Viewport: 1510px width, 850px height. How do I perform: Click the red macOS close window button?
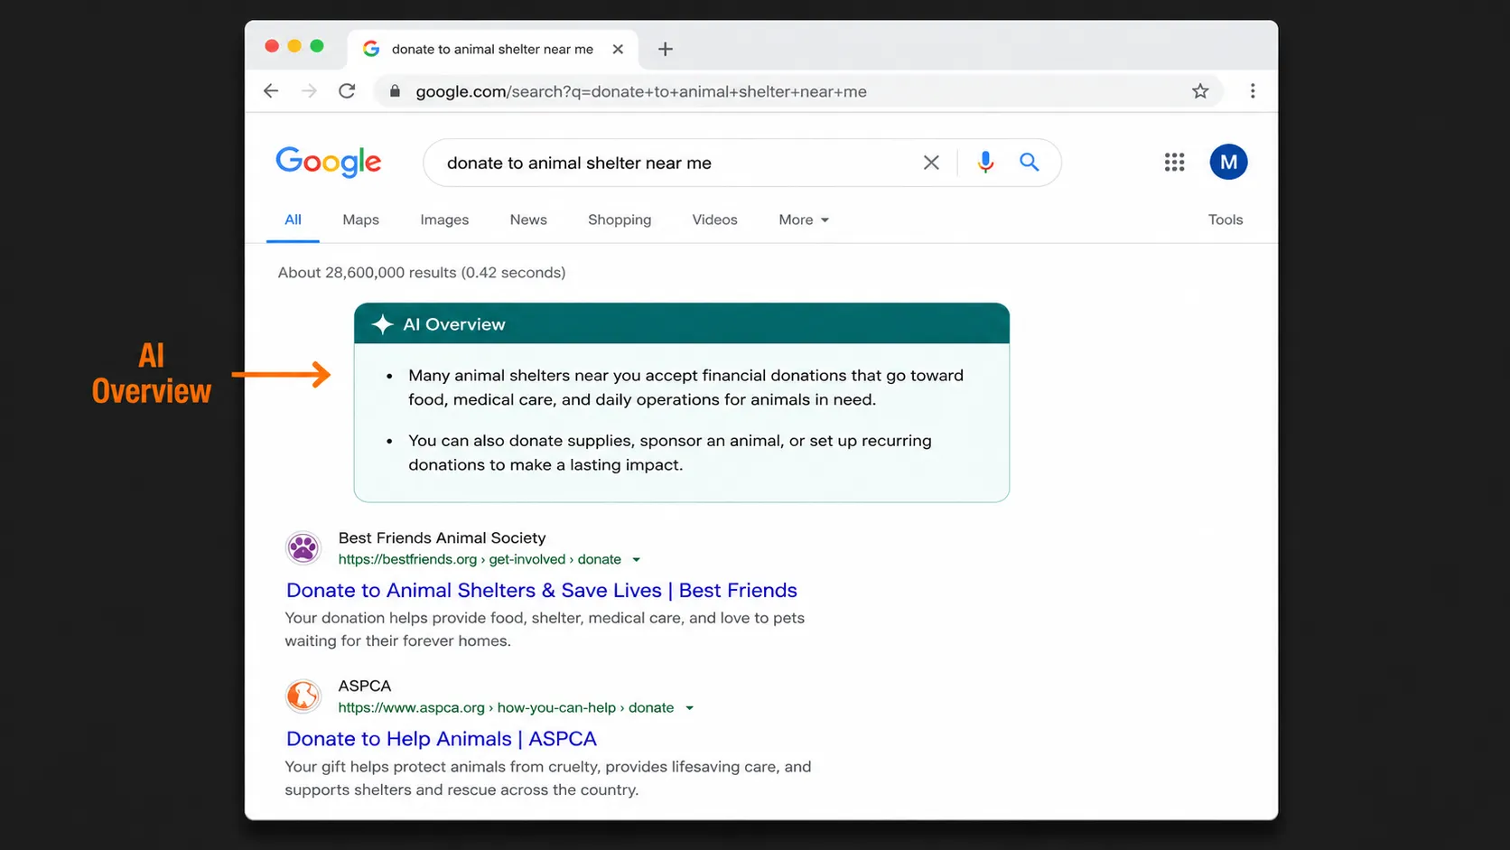click(272, 46)
